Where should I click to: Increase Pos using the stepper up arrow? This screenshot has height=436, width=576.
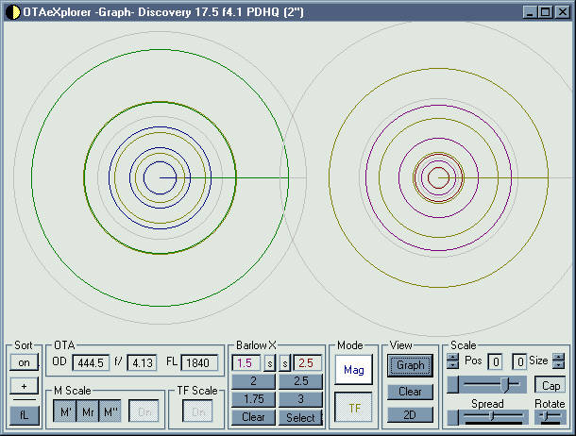[x=452, y=357]
